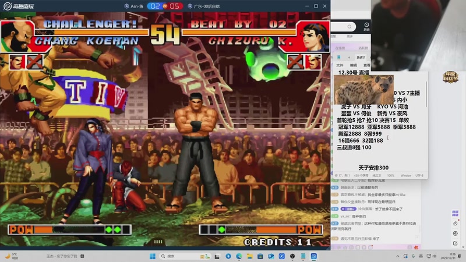Image resolution: width=466 pixels, height=262 pixels.
Task: Open the blue K app on the taskbar
Action: point(282,256)
